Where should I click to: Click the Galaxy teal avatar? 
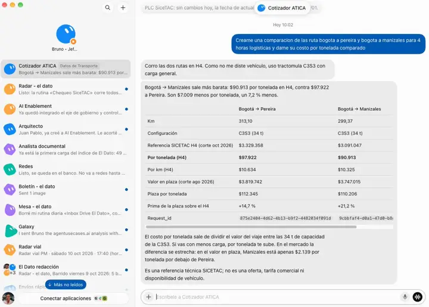coord(10,230)
